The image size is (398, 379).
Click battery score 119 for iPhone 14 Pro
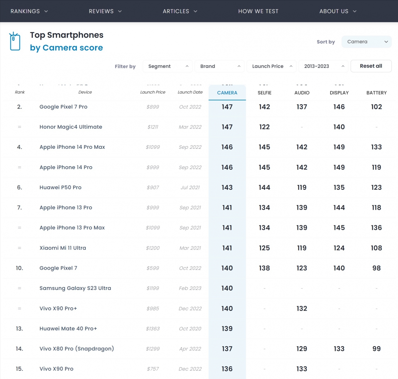377,167
